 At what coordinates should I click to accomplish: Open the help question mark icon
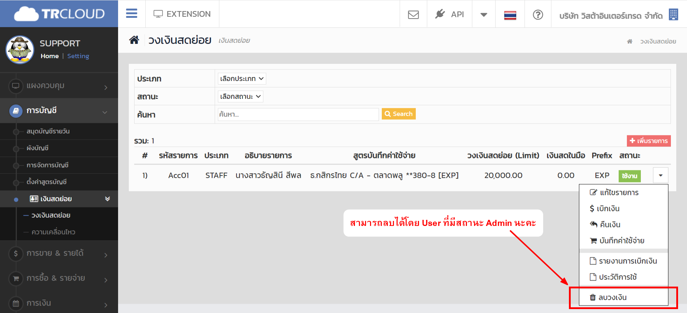(x=538, y=15)
